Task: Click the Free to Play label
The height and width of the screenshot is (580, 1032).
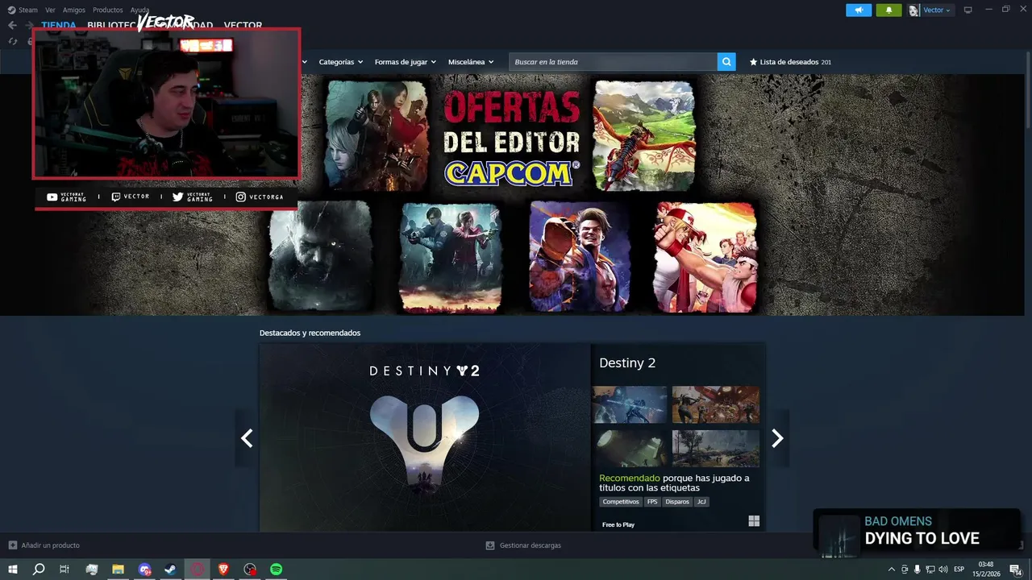Action: 618,524
